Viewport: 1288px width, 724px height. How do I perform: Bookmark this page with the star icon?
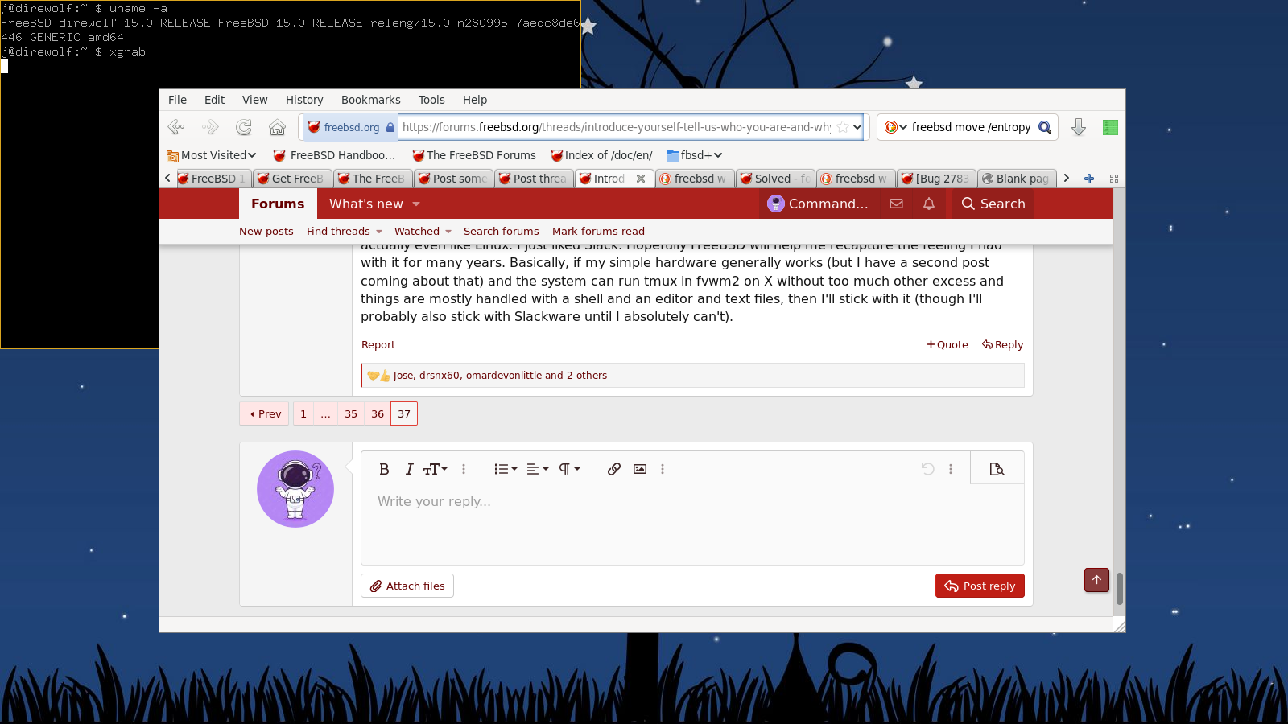point(842,127)
